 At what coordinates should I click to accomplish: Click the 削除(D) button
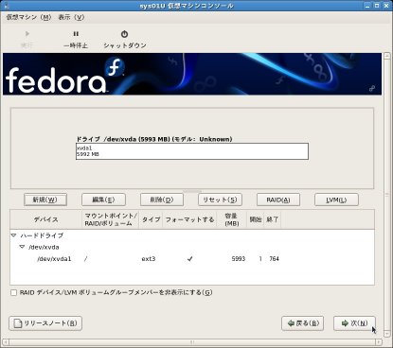tap(162, 200)
